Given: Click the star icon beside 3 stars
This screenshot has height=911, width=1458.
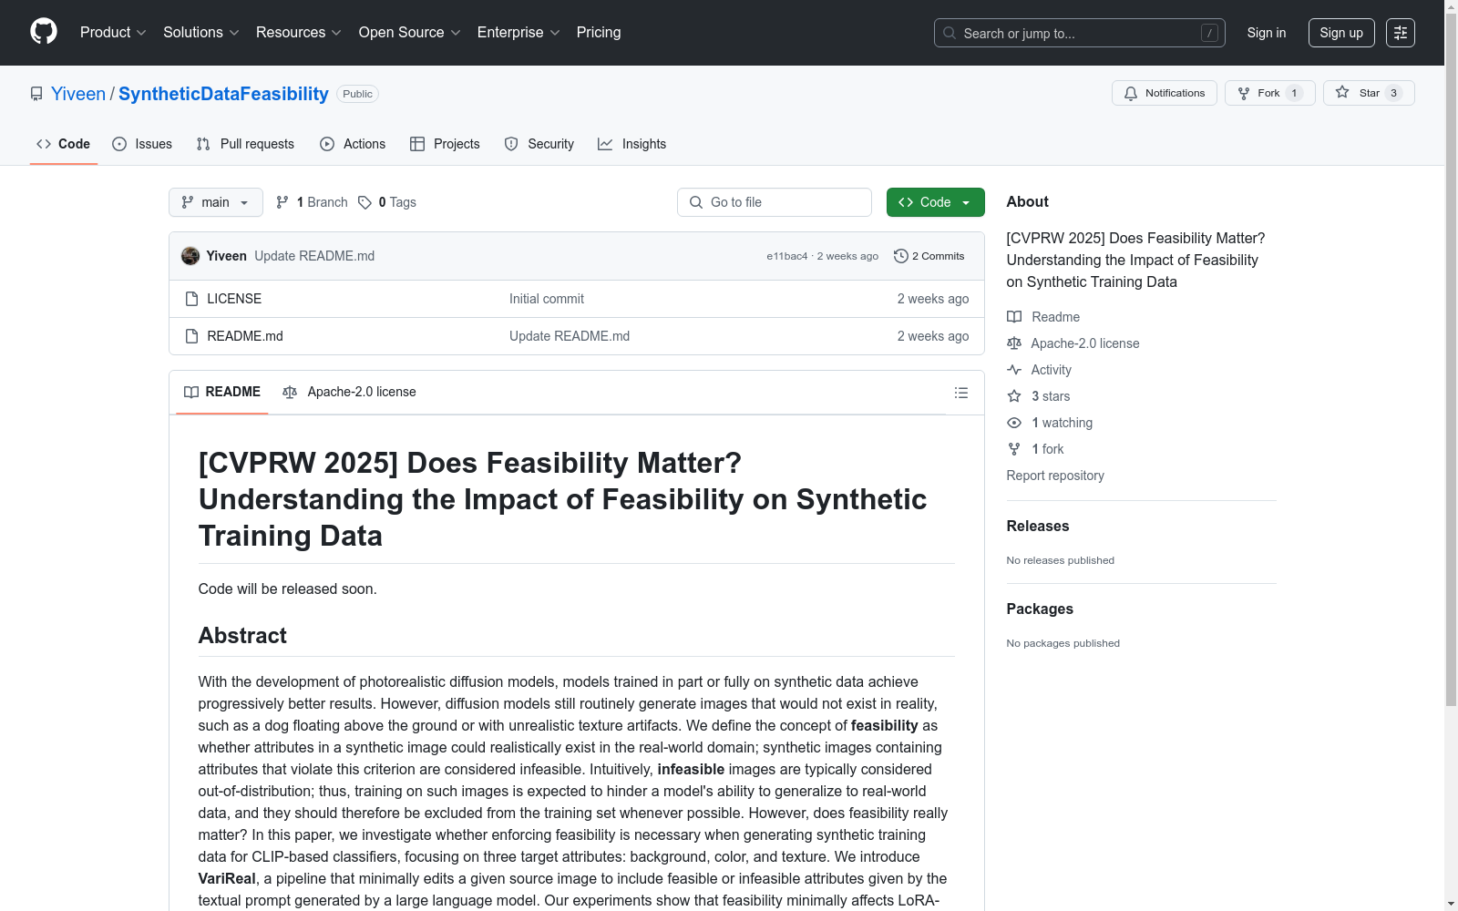Looking at the screenshot, I should (1014, 396).
